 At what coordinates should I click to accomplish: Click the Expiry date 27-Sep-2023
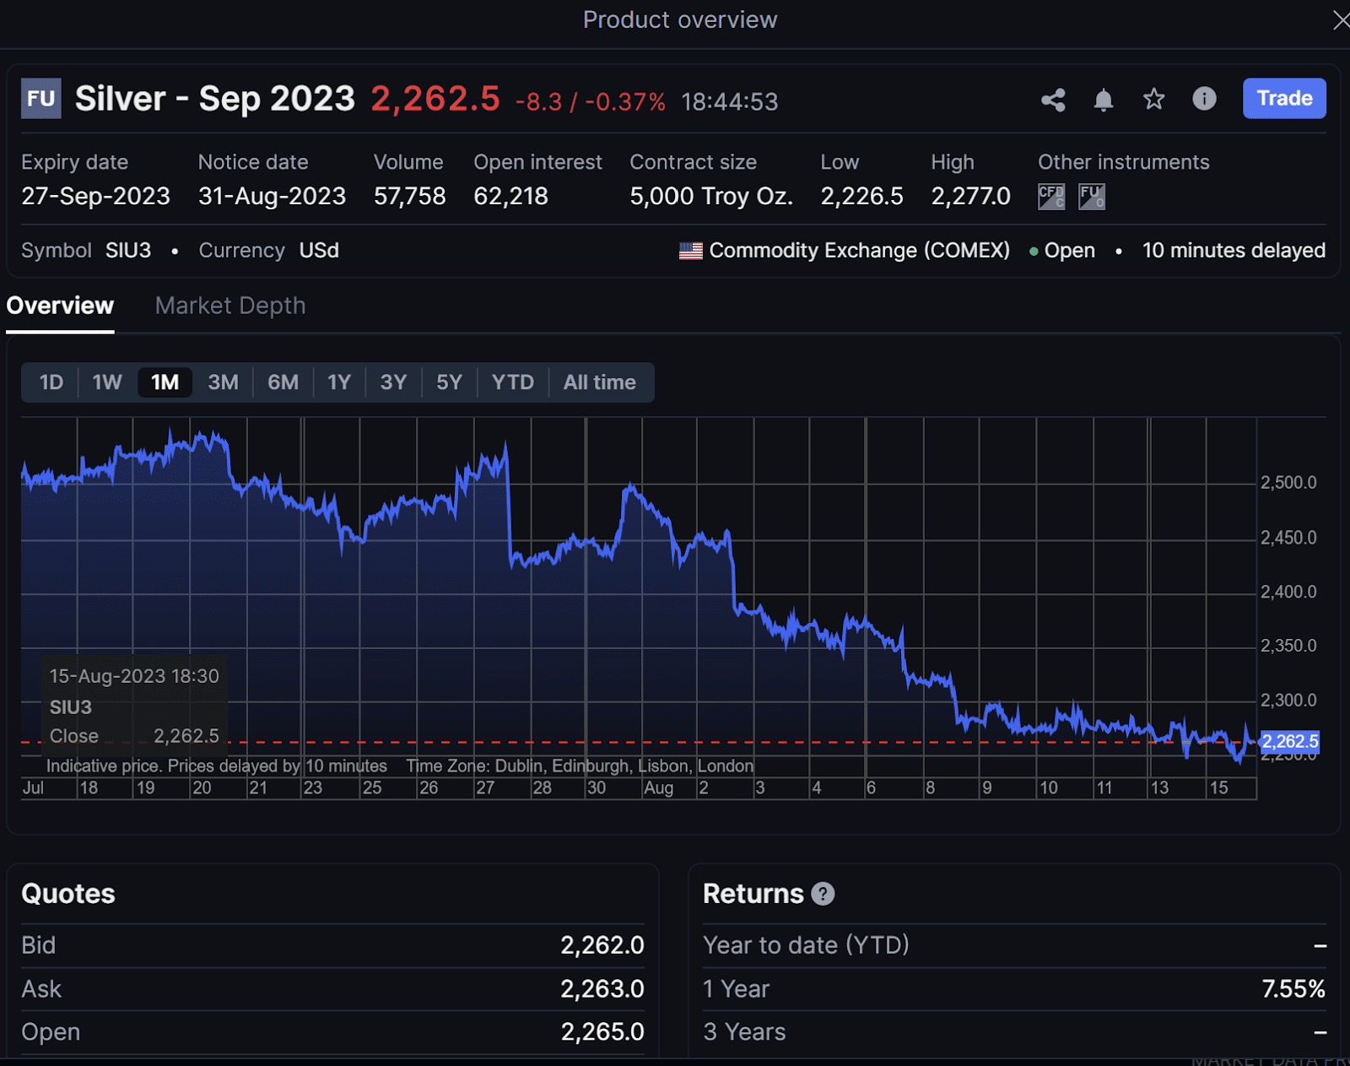coord(95,196)
